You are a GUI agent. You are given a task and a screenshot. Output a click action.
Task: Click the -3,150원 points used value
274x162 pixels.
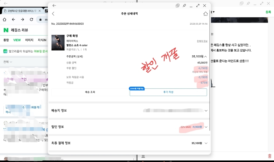(x=203, y=77)
